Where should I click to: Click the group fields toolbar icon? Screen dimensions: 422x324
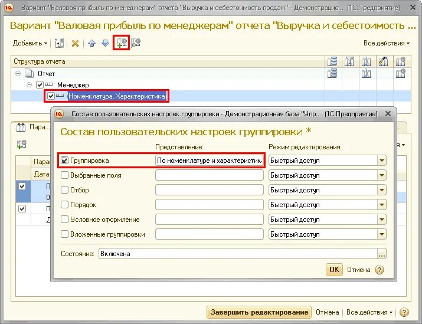click(x=59, y=43)
